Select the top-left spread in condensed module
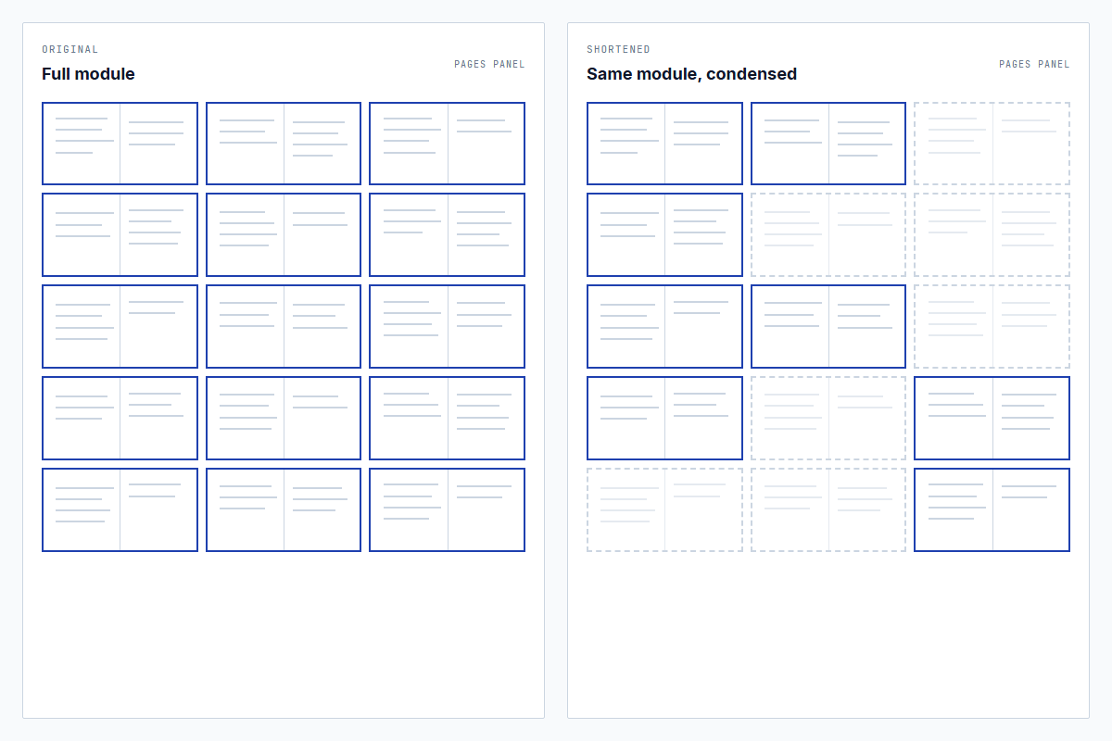The height and width of the screenshot is (741, 1112). click(x=664, y=143)
